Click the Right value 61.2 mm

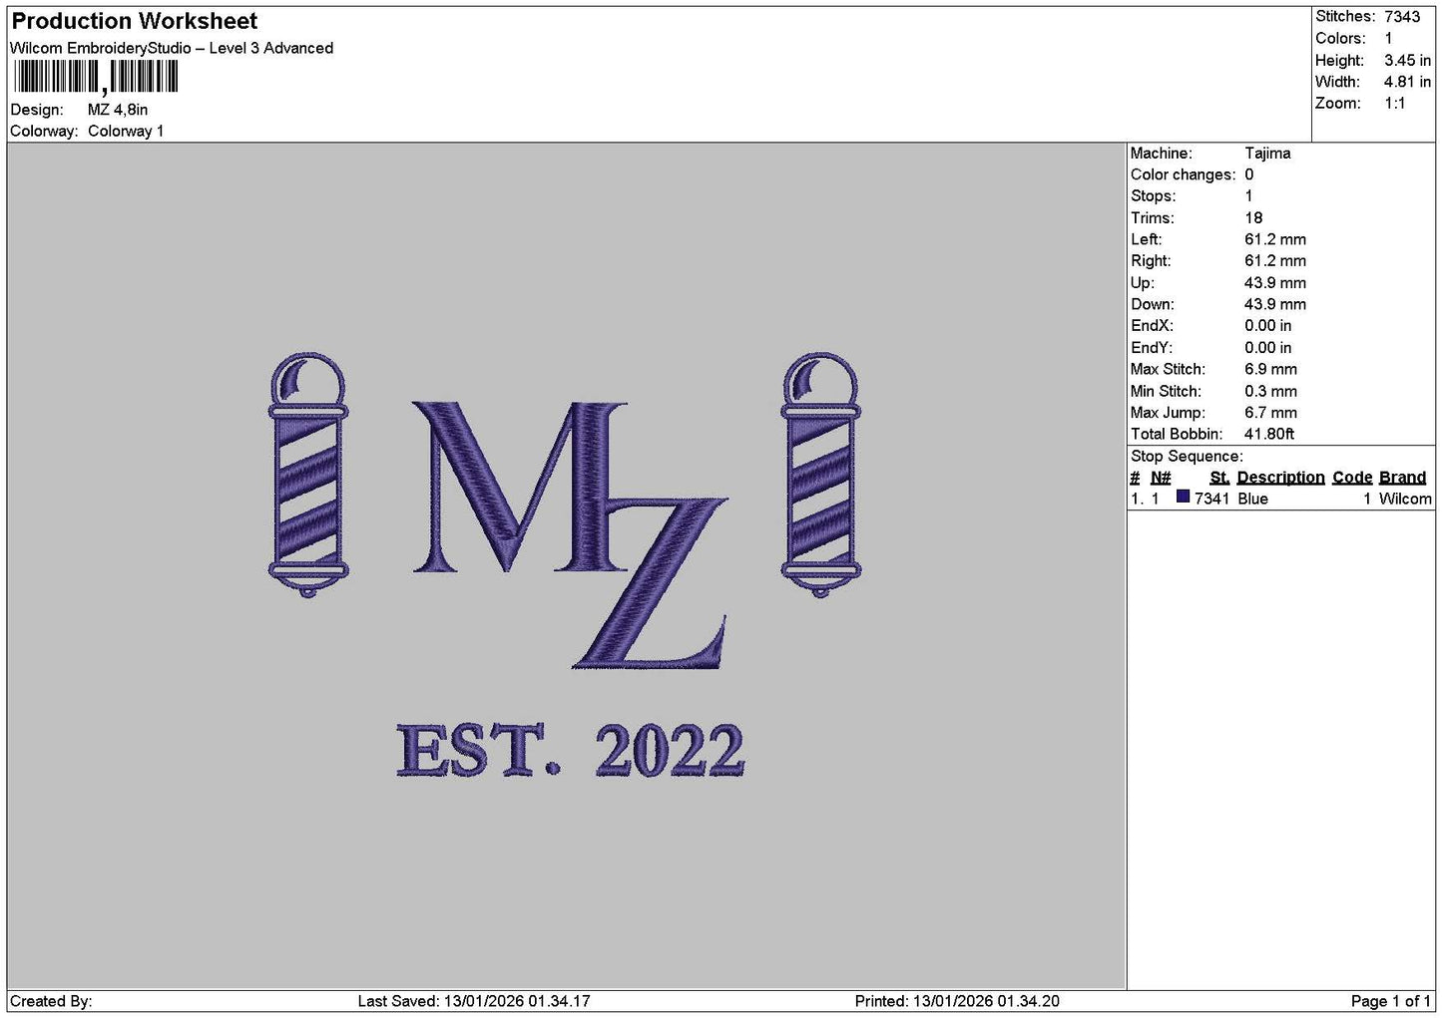click(1275, 261)
